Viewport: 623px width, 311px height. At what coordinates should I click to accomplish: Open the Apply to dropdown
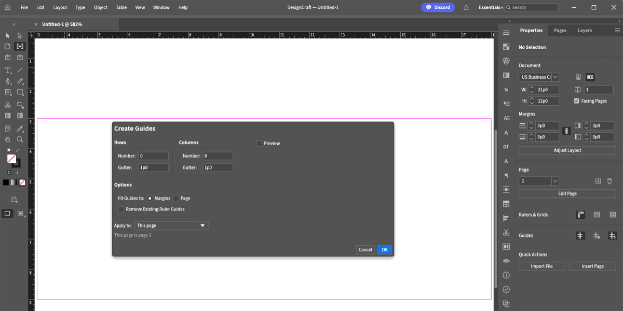(x=171, y=225)
